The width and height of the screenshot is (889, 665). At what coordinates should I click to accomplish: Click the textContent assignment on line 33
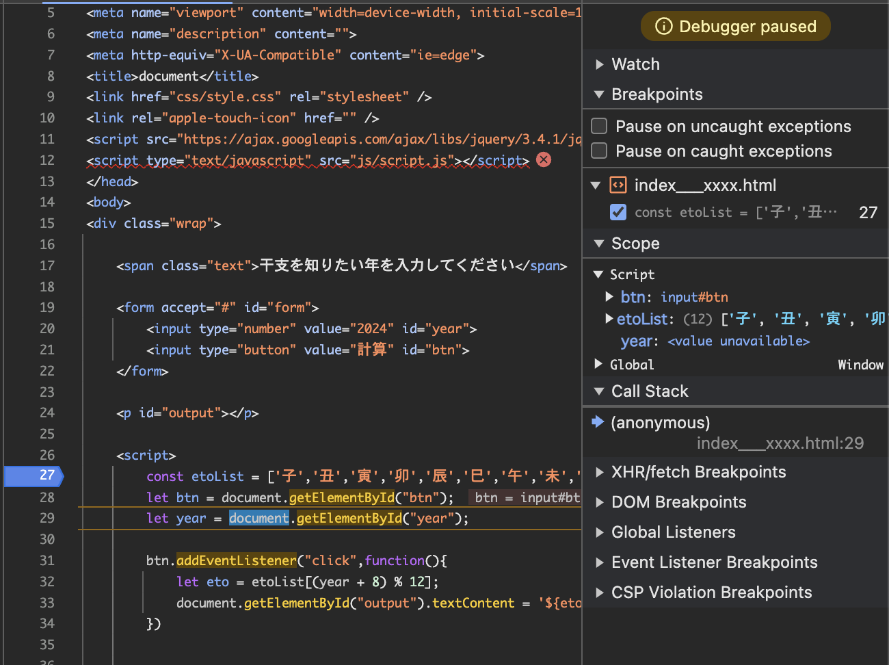[473, 603]
